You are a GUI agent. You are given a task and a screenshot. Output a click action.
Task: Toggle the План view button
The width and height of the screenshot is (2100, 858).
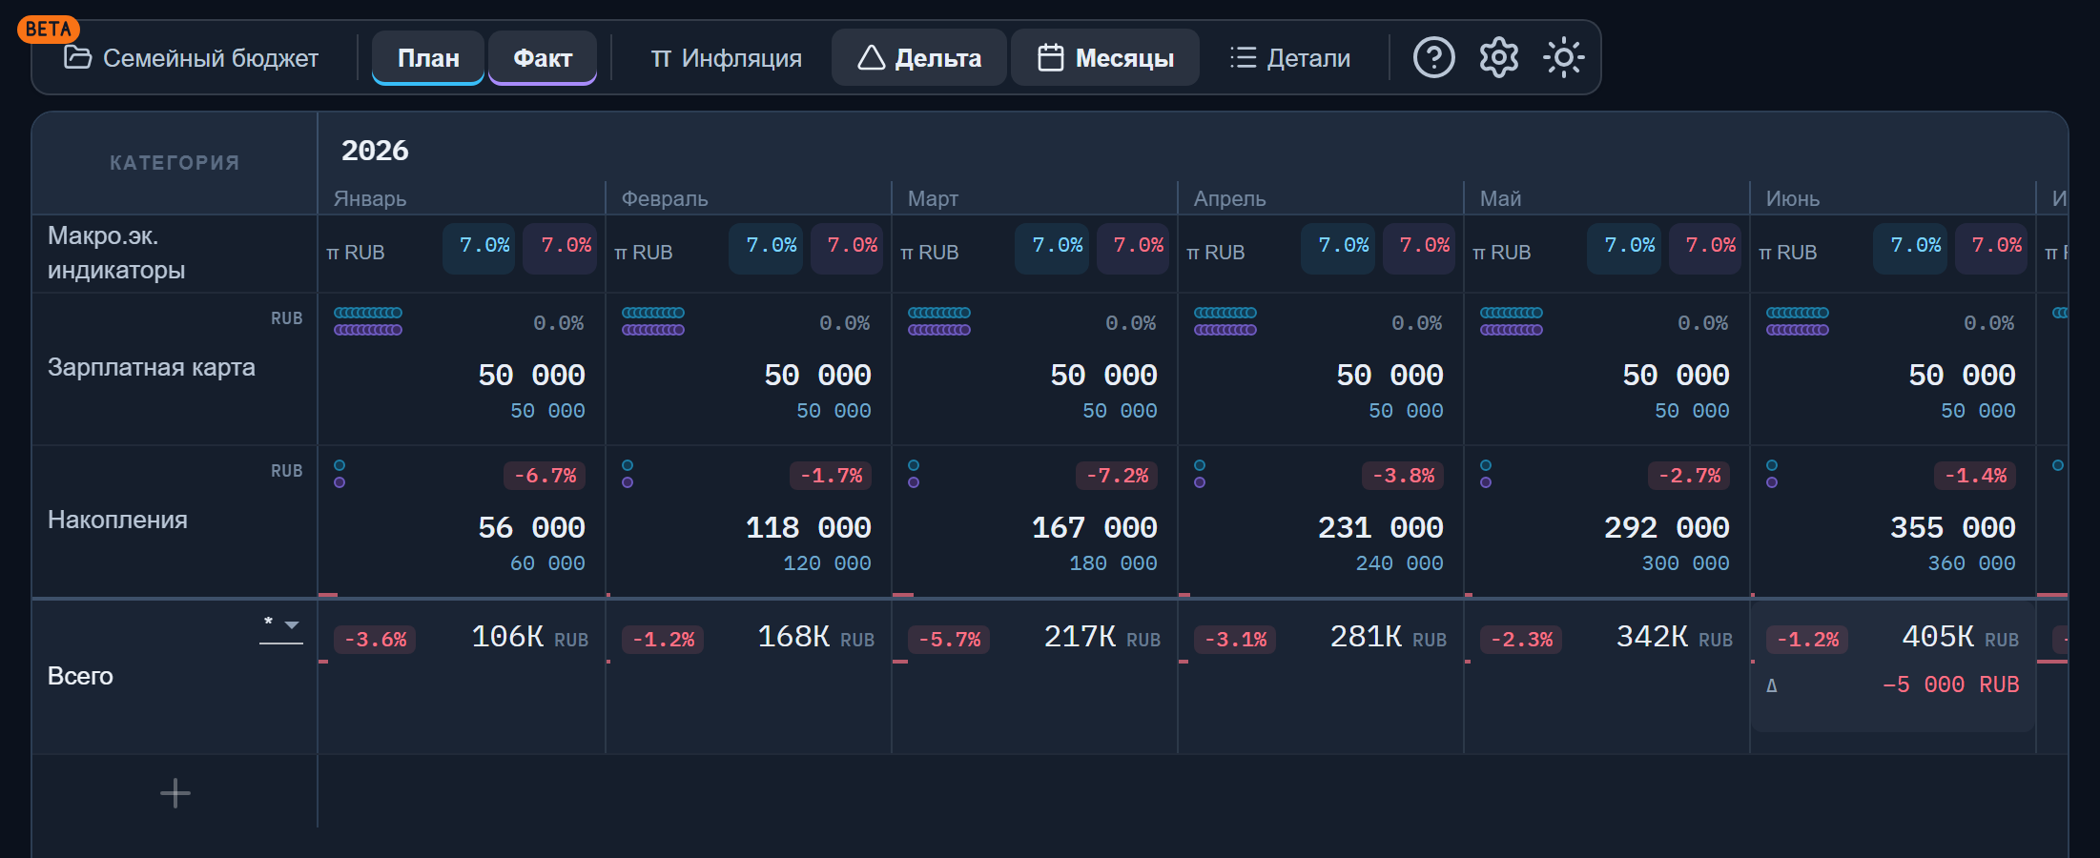coord(428,58)
